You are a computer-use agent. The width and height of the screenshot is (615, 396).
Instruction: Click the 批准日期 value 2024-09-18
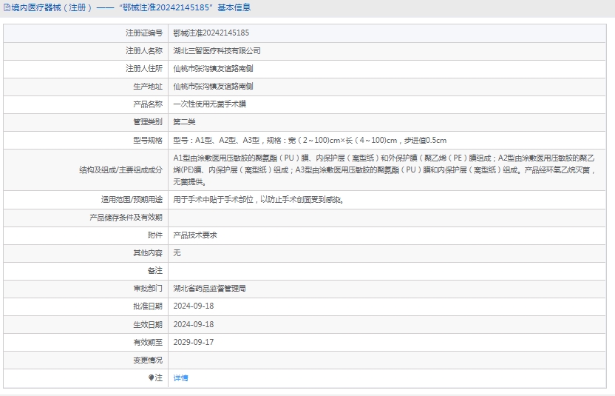coord(193,306)
